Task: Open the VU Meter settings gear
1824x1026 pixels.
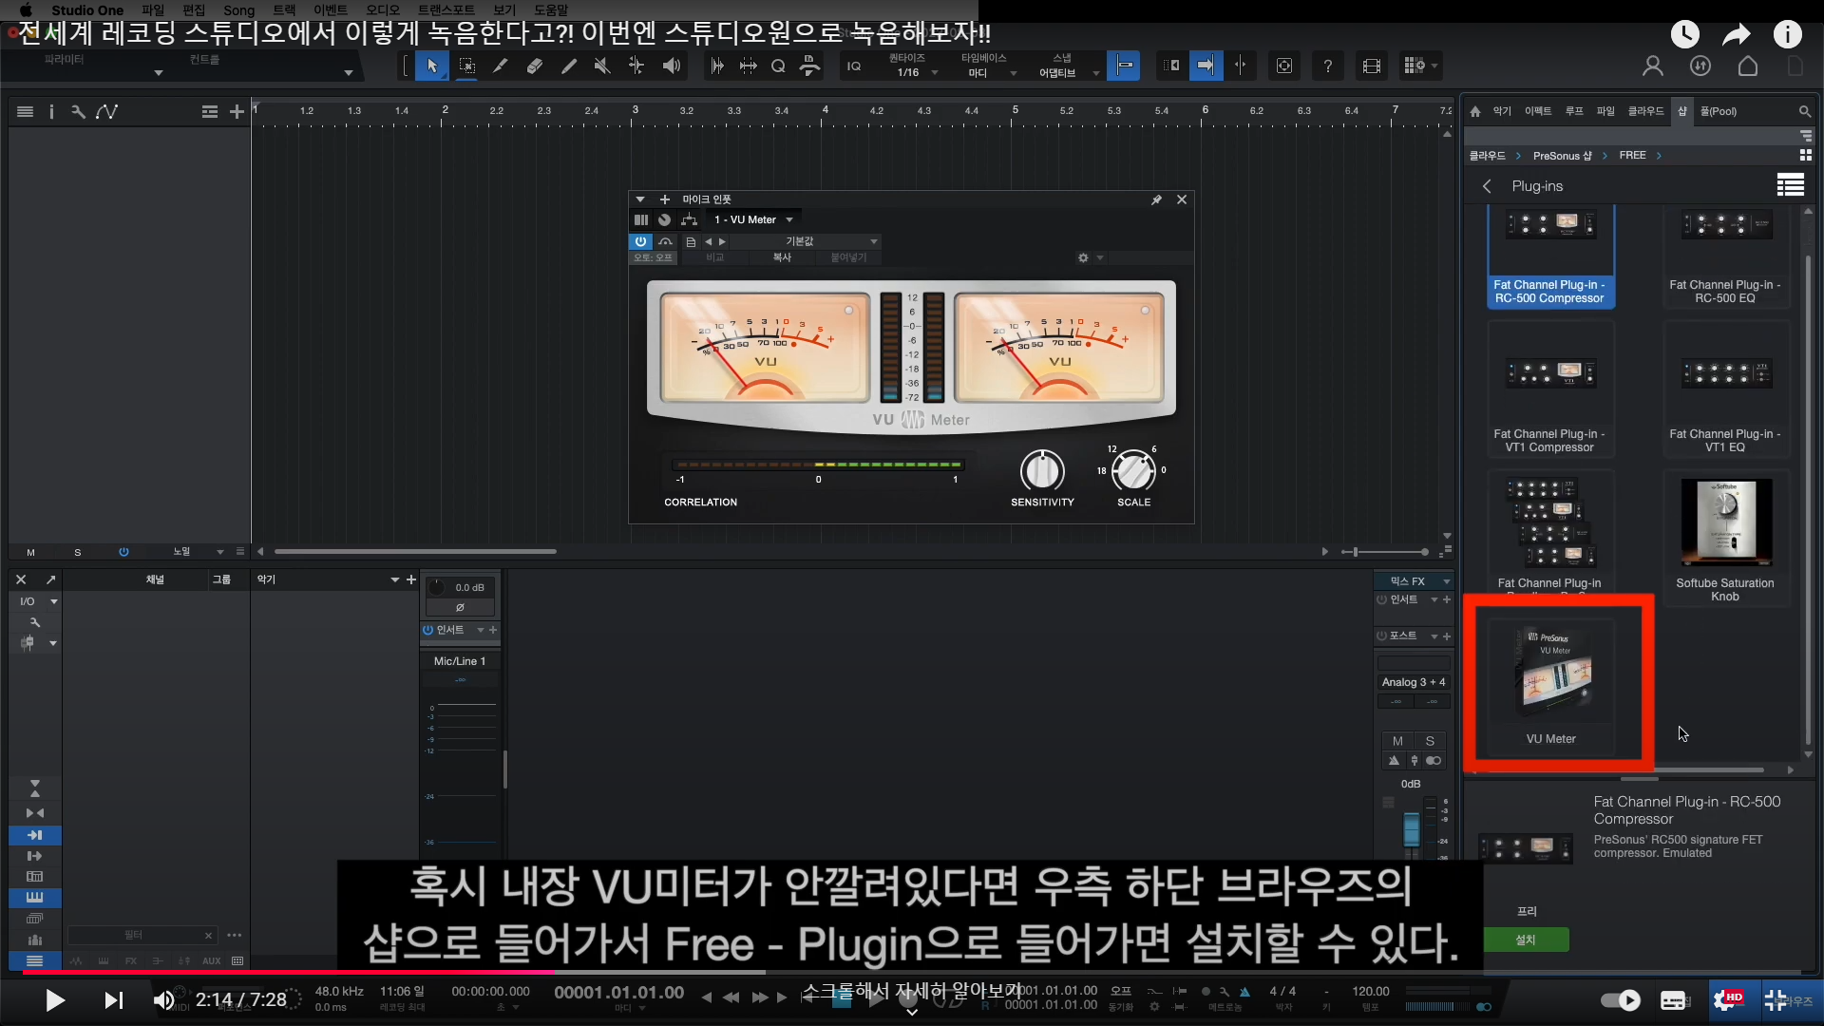Action: (1083, 257)
